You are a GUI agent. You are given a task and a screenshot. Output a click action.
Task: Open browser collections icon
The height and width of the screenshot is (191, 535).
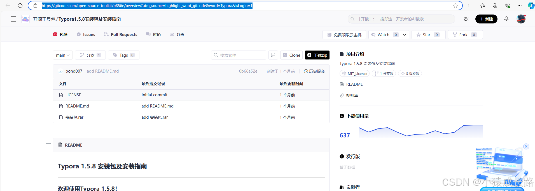pyautogui.click(x=495, y=6)
